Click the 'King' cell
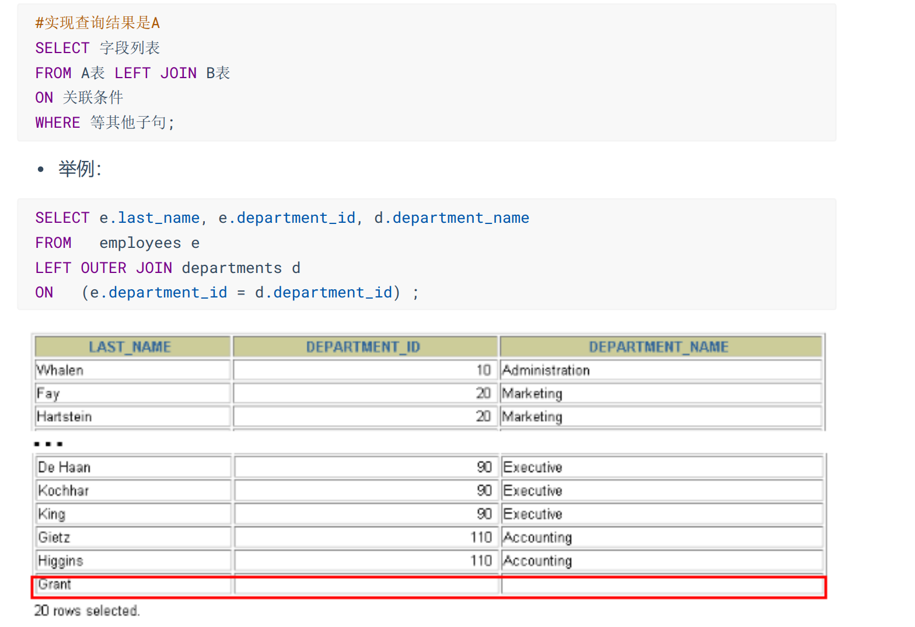Image resolution: width=915 pixels, height=627 pixels. [x=134, y=514]
